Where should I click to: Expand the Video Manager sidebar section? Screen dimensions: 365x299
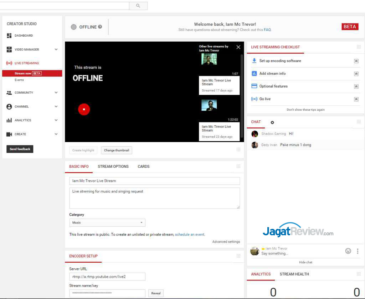point(56,49)
